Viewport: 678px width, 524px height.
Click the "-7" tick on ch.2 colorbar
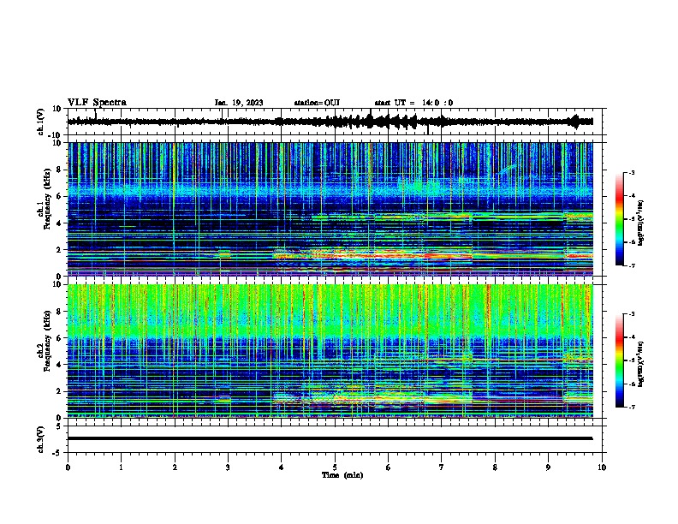(632, 407)
